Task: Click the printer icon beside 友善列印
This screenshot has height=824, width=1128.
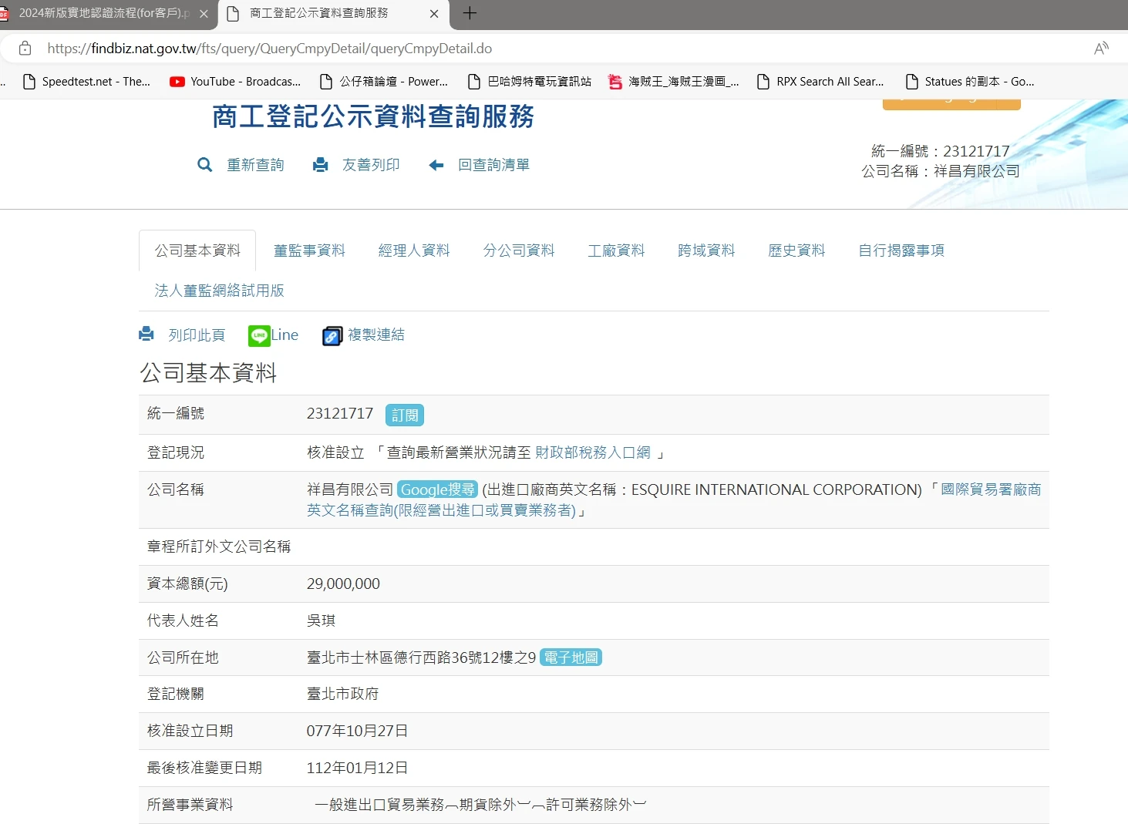Action: 320,165
